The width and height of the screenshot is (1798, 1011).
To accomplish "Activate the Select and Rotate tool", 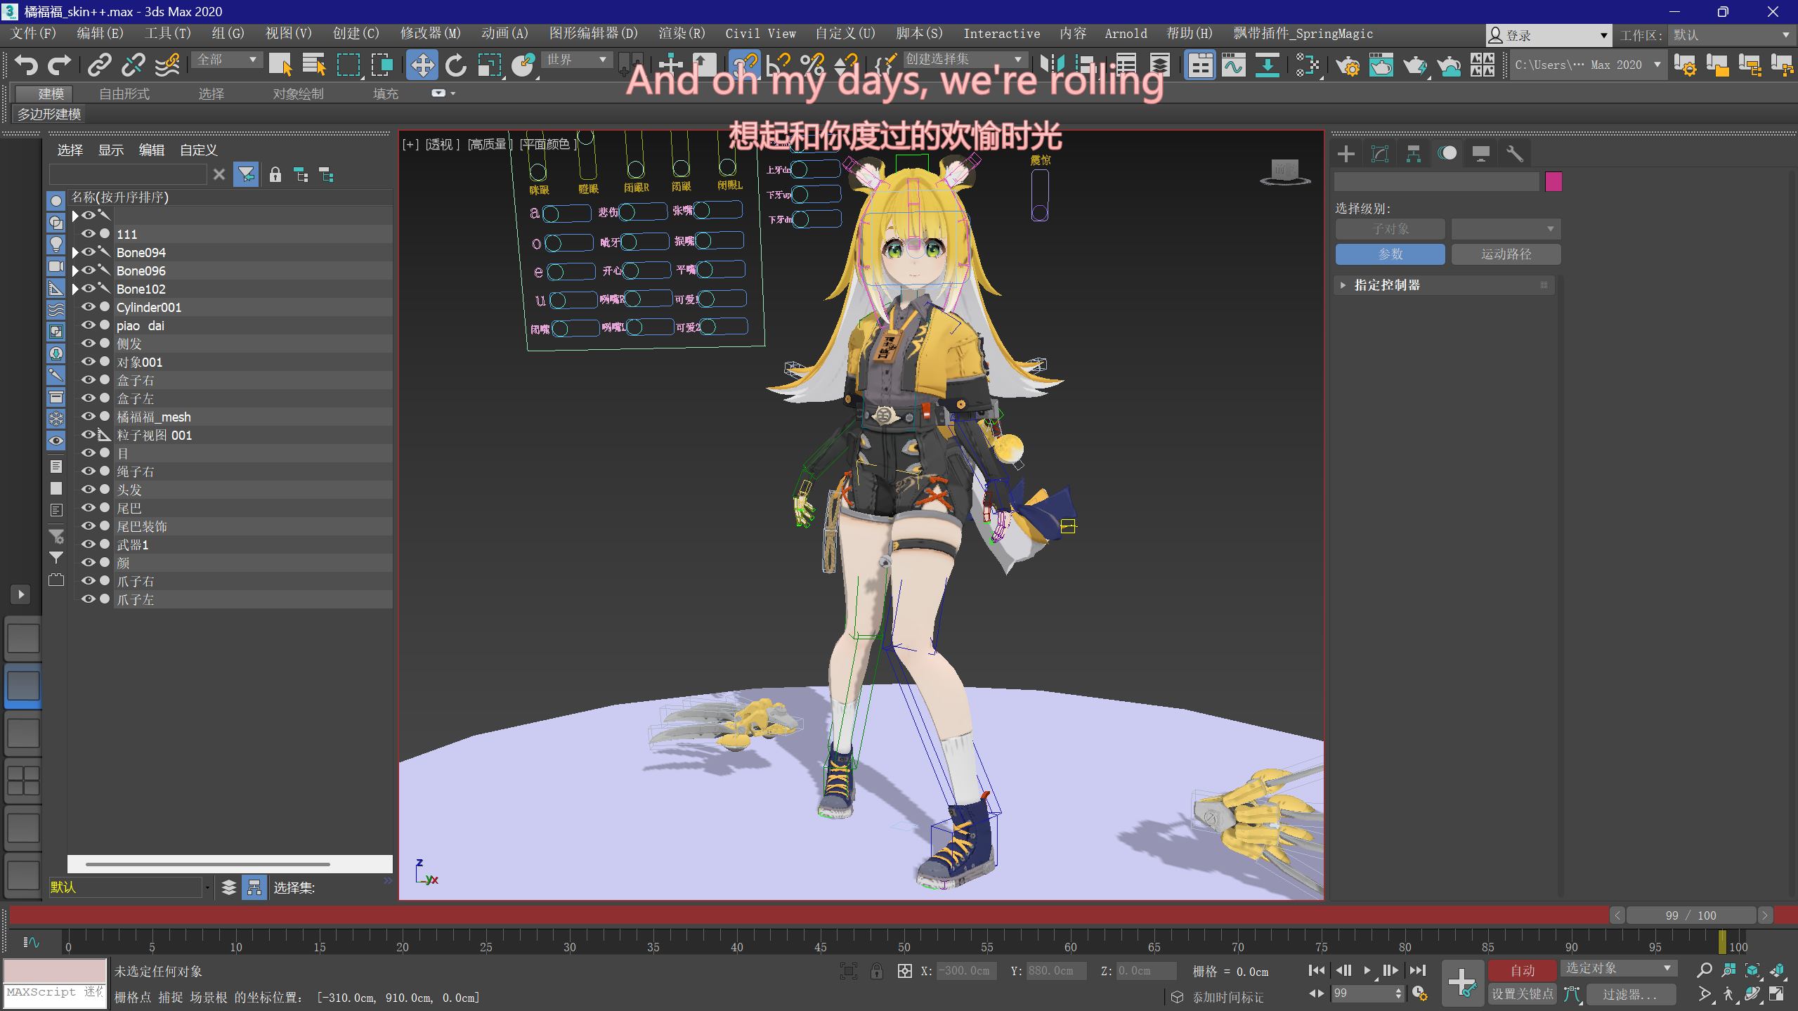I will click(455, 65).
